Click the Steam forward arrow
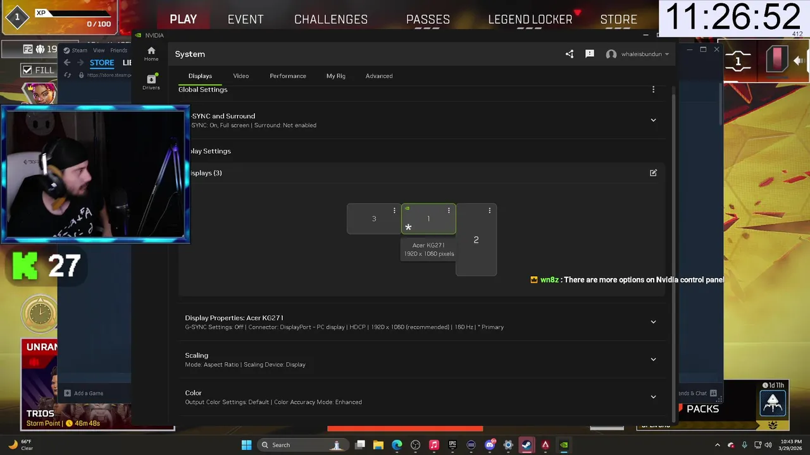 [x=80, y=63]
